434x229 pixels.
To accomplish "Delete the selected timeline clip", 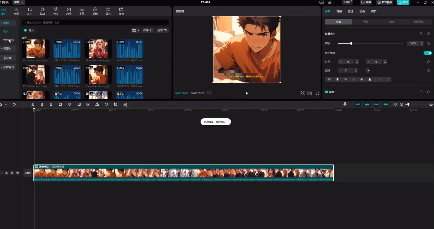I will pyautogui.click(x=61, y=104).
